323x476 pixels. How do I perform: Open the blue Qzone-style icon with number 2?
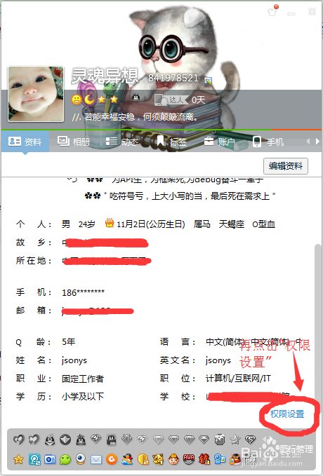34,459
